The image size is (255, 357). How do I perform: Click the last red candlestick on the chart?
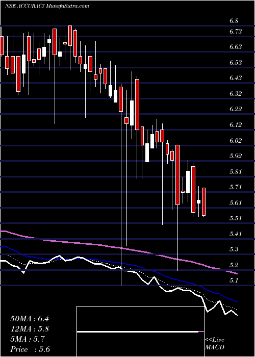tap(204, 202)
